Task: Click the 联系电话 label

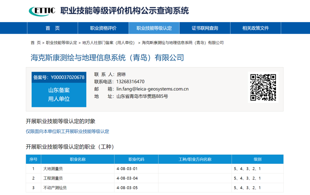Action: click(x=104, y=82)
